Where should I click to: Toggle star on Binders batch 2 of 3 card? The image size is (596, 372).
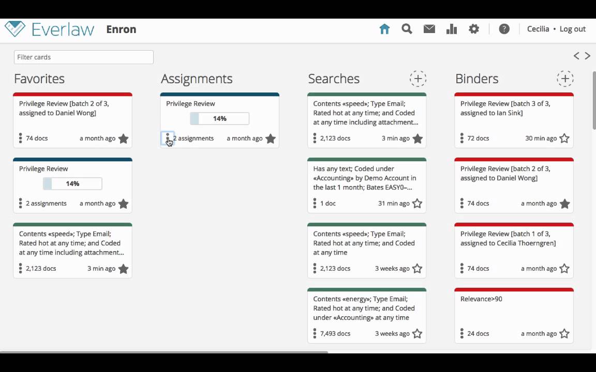tap(564, 204)
